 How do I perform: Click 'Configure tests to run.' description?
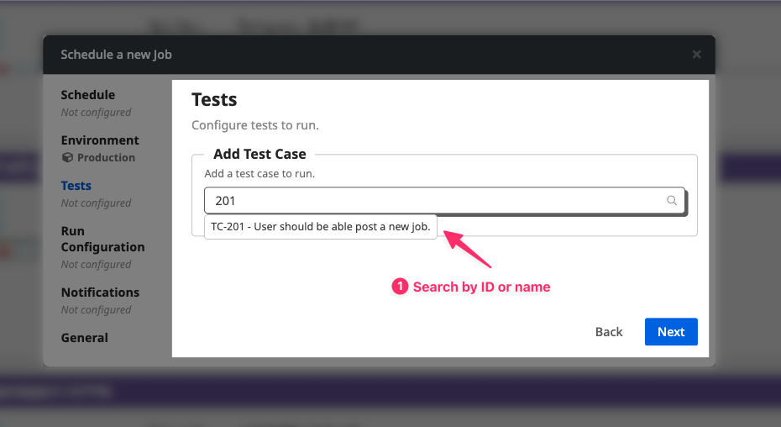255,125
